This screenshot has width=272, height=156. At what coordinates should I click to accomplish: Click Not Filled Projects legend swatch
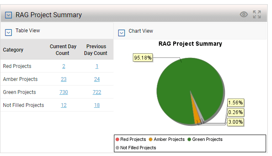(117, 148)
